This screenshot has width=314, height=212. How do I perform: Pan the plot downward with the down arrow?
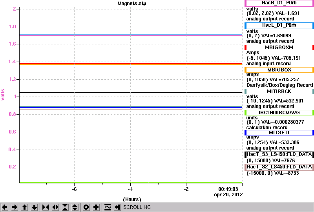35,207
